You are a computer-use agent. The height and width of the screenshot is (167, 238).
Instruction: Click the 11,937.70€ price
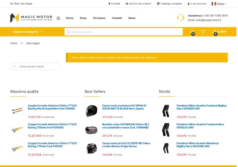click(34, 117)
